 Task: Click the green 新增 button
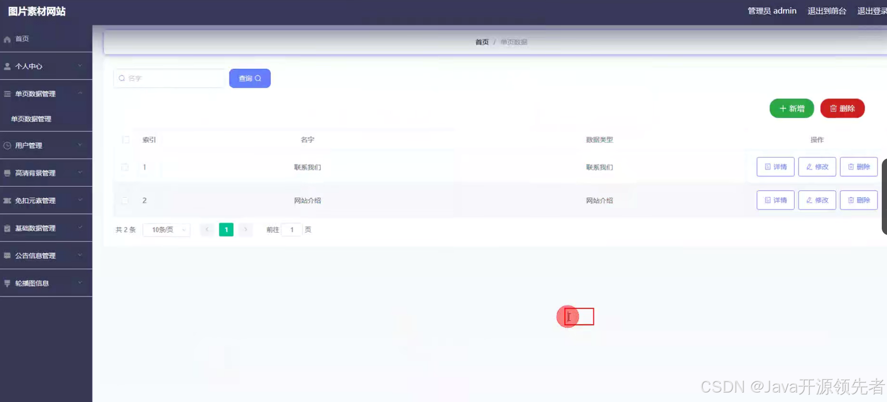(x=792, y=109)
